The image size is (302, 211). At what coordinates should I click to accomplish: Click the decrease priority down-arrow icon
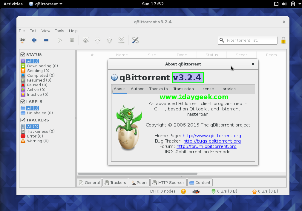(x=110, y=40)
